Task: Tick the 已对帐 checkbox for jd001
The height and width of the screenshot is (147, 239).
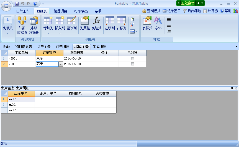Action: tap(132, 58)
